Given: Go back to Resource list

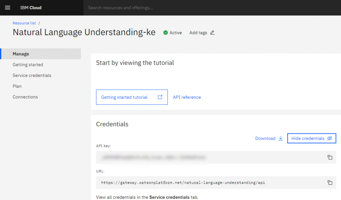Looking at the screenshot, I should (x=24, y=23).
